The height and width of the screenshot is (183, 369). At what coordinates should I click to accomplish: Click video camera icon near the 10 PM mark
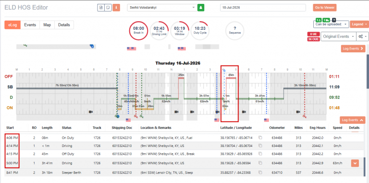[298, 112]
